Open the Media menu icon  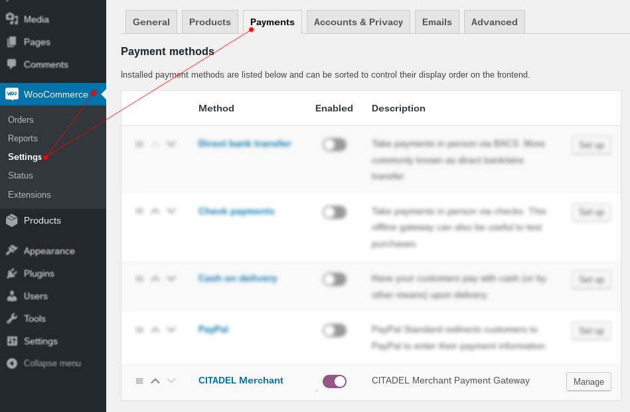coord(12,19)
